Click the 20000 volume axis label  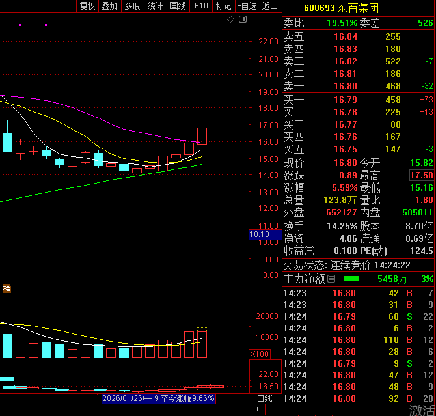point(267,316)
